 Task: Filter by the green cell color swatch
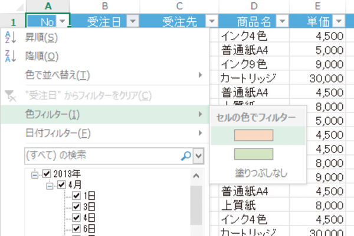(x=254, y=154)
